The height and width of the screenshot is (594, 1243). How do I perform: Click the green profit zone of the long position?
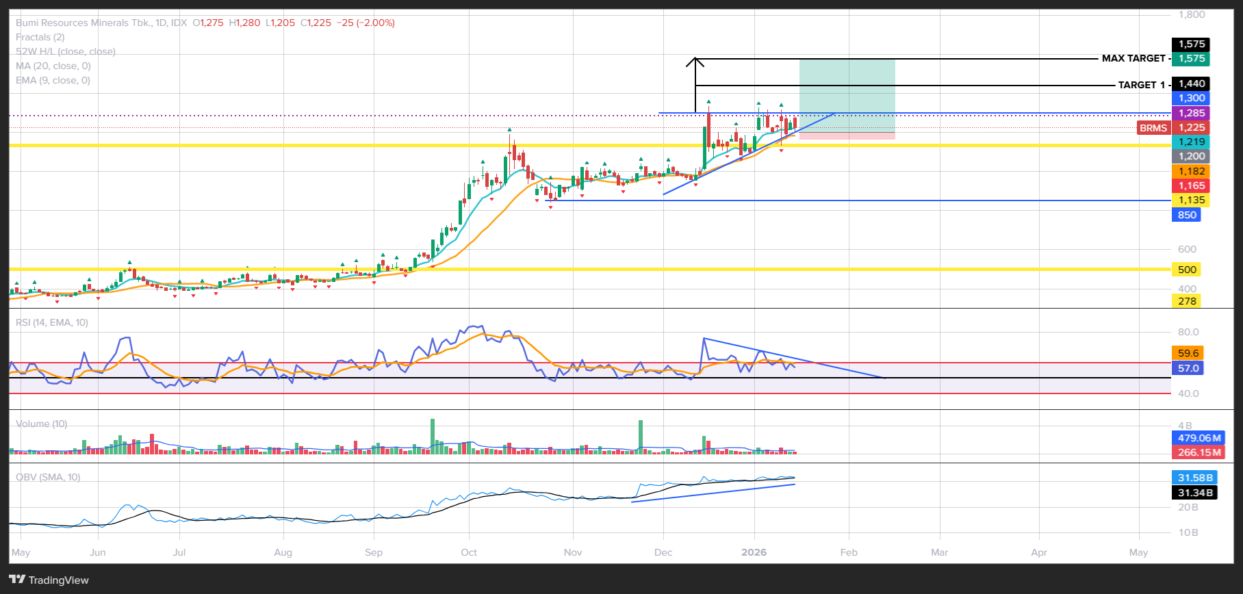point(847,96)
